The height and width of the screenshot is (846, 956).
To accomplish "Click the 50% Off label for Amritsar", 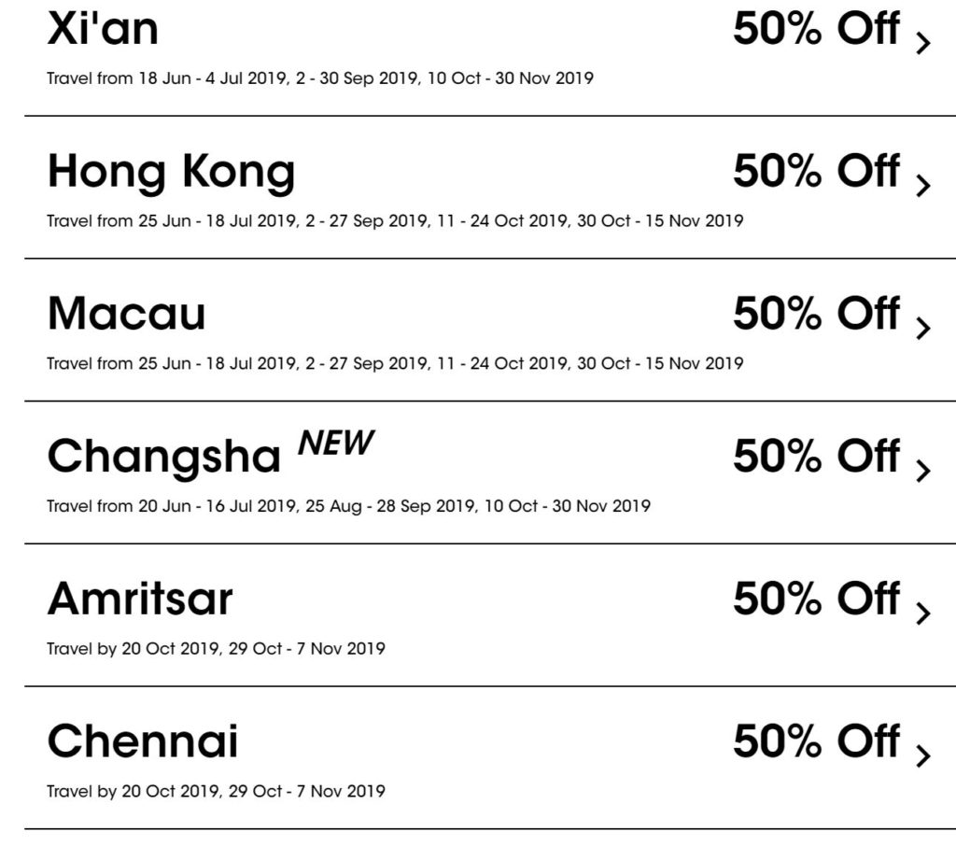I will (x=816, y=599).
